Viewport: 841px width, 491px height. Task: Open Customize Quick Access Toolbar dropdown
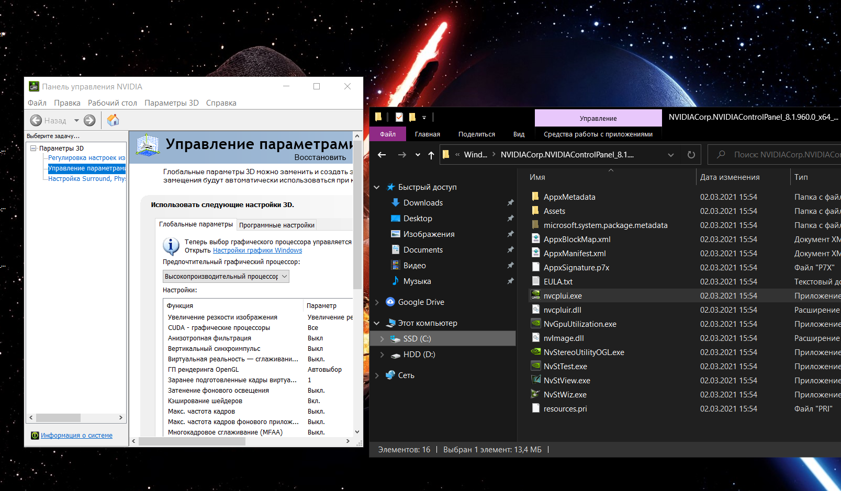click(424, 118)
